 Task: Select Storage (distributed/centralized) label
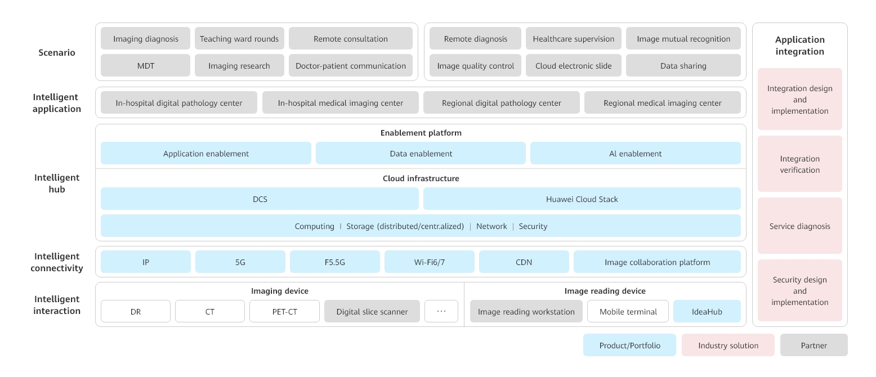405,226
